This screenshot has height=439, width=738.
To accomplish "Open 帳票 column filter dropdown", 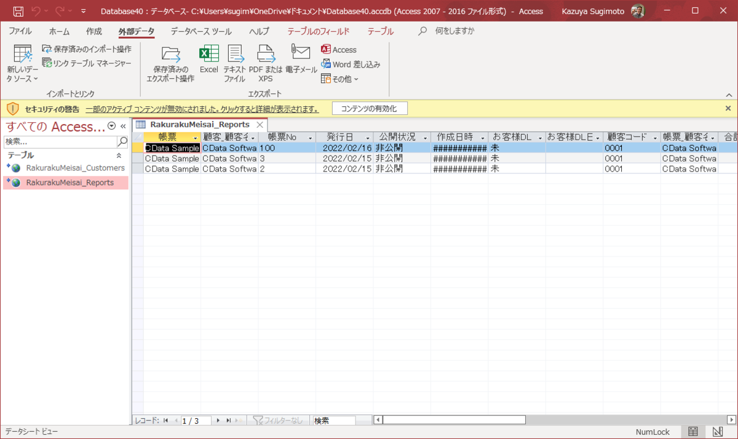I will (195, 138).
